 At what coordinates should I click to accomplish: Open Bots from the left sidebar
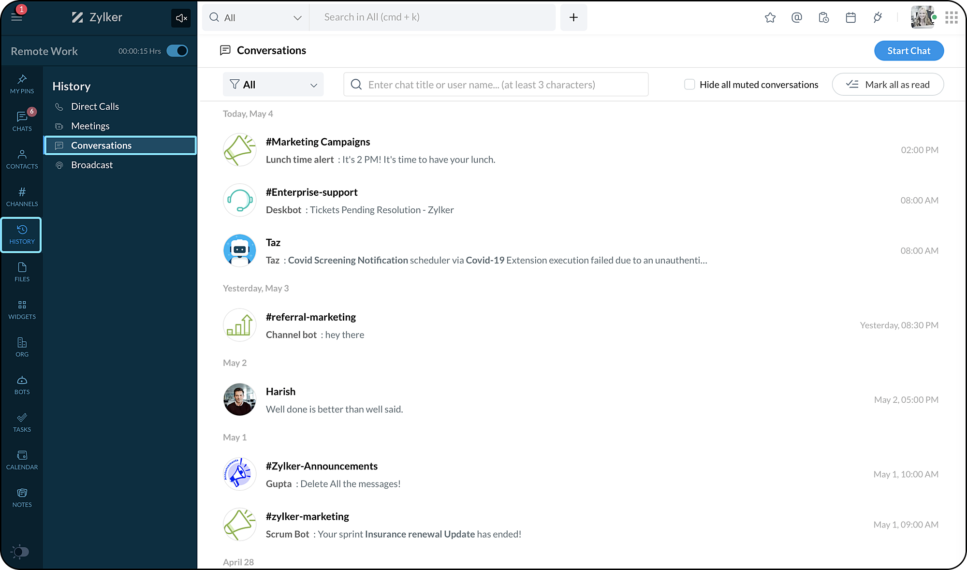pos(22,385)
